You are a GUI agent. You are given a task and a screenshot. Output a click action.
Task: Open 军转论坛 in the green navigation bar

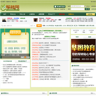click(x=13, y=14)
